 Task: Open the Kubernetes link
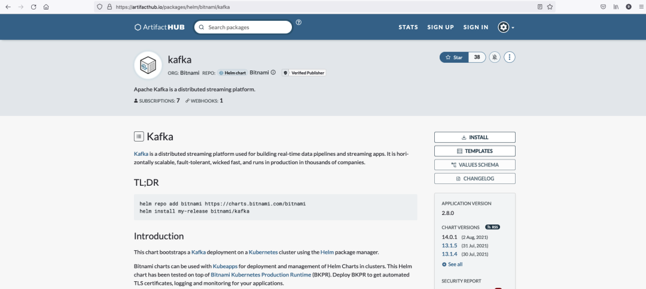(263, 252)
